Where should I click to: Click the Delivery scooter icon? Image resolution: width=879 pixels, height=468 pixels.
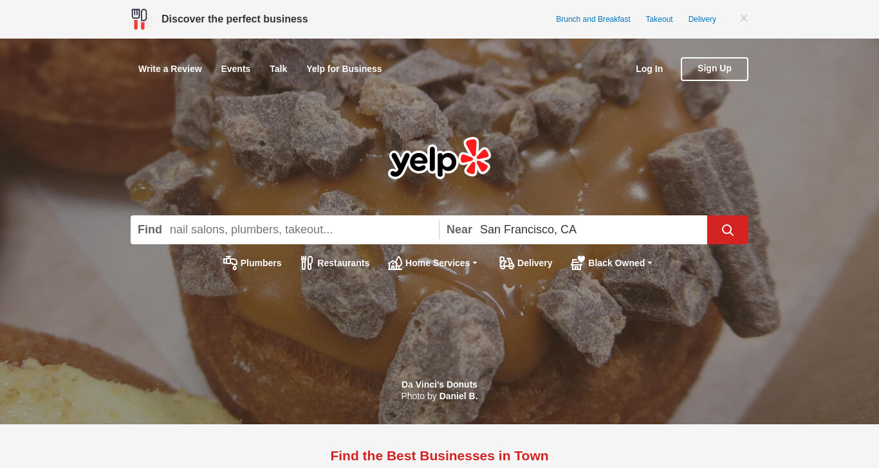(x=507, y=263)
